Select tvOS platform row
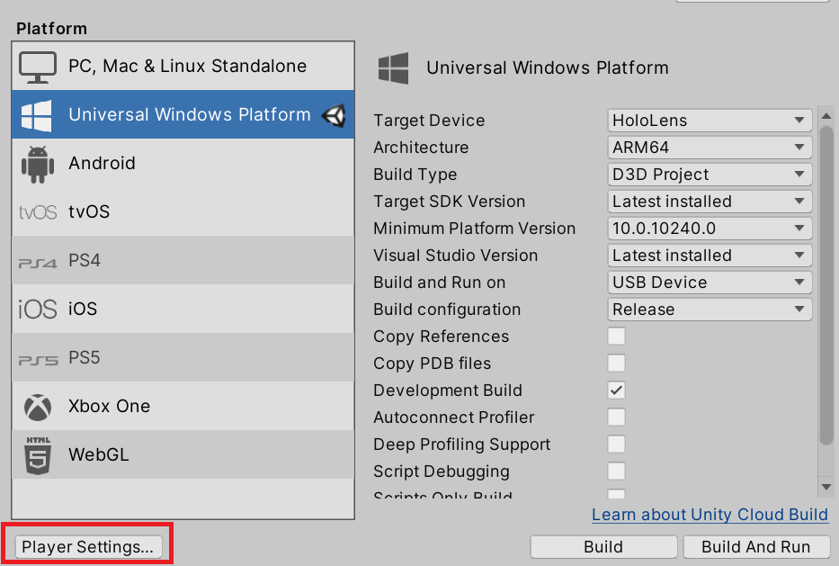 pyautogui.click(x=183, y=211)
